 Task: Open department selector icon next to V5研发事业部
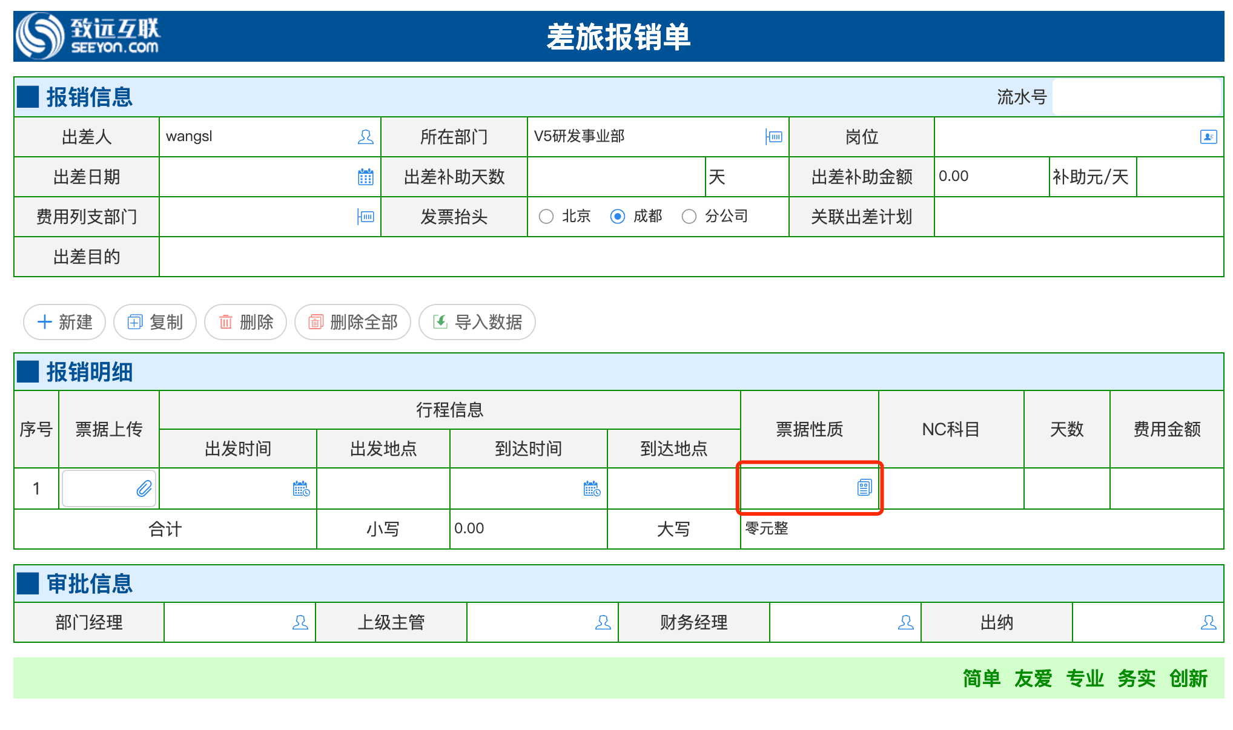(x=774, y=137)
